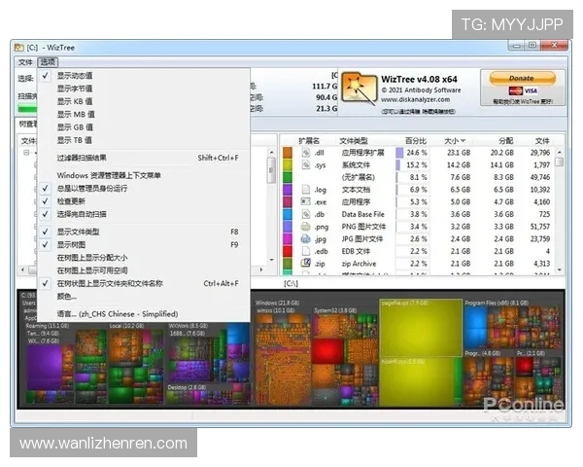
Task: Click file-type list scroll up arrow
Action: click(560, 153)
